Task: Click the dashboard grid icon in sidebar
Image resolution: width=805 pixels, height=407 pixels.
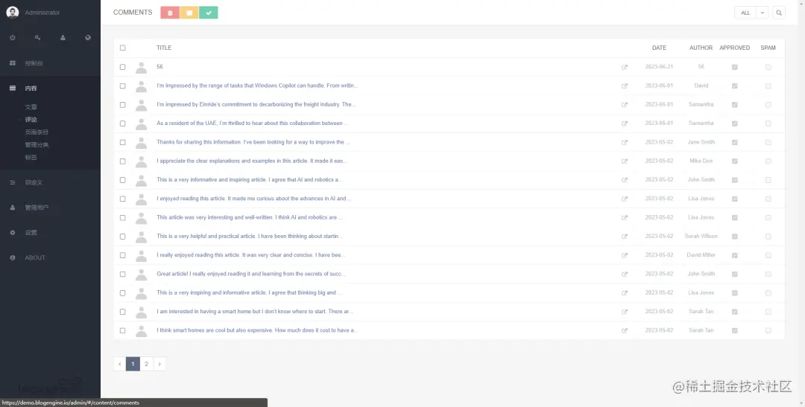Action: (13, 63)
